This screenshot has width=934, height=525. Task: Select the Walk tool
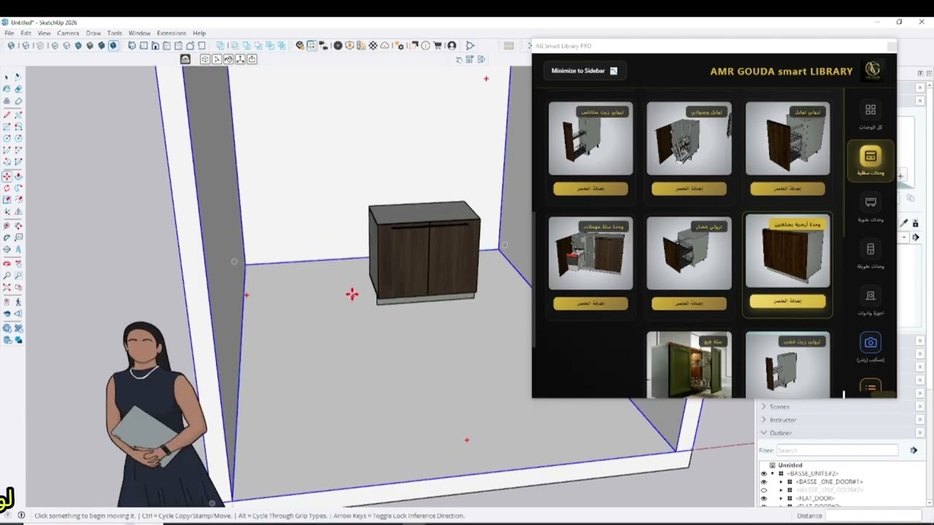(x=18, y=302)
